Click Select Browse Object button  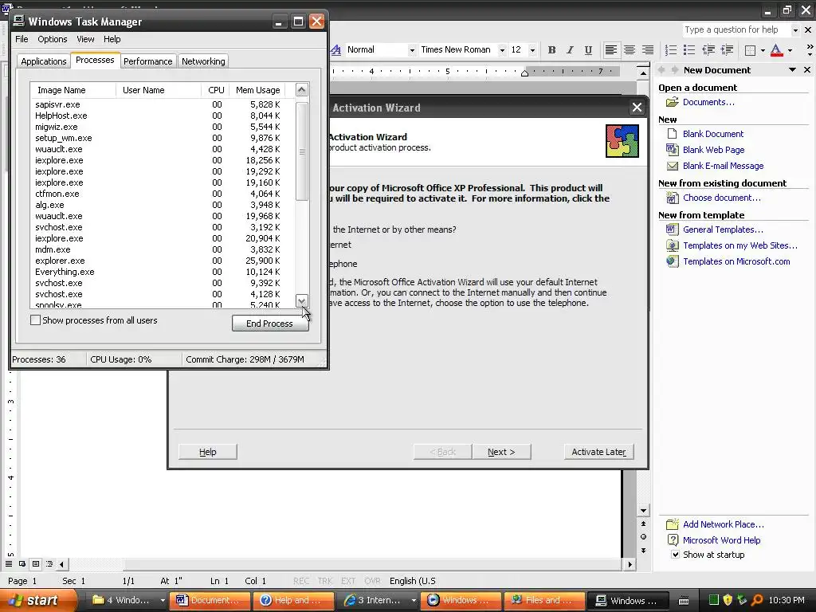click(x=643, y=536)
